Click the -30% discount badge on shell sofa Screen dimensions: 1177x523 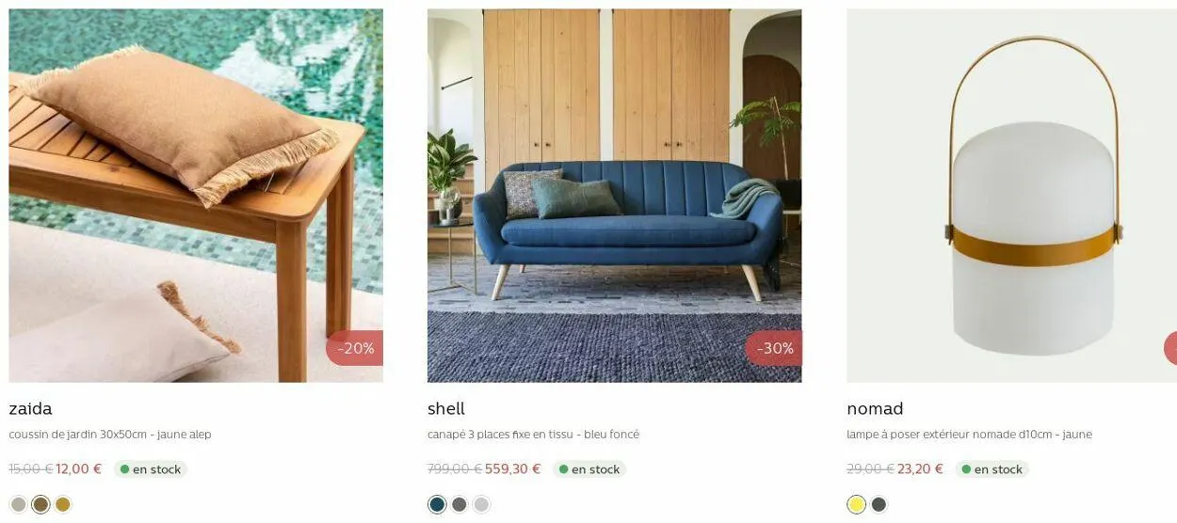click(x=774, y=348)
